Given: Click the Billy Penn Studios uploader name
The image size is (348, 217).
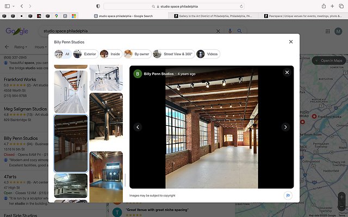Looking at the screenshot, I should point(159,74).
